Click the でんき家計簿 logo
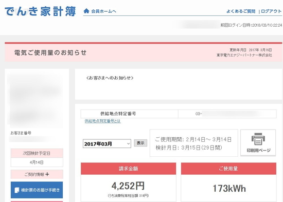The width and height of the screenshot is (283, 202). pos(40,11)
